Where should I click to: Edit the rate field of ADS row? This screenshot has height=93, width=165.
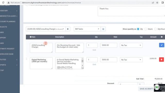click(109, 45)
